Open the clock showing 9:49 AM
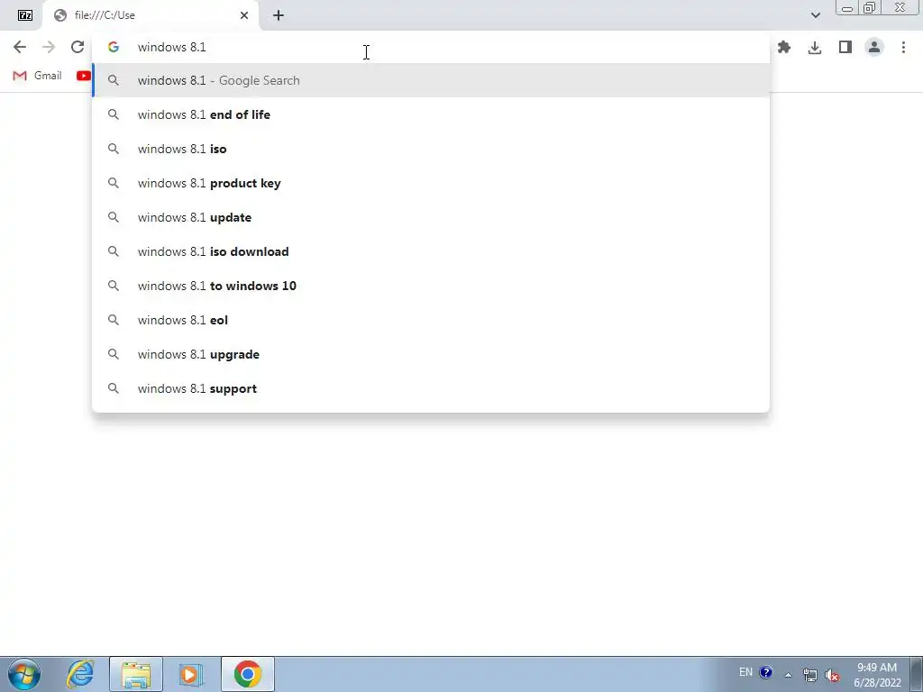 [877, 675]
